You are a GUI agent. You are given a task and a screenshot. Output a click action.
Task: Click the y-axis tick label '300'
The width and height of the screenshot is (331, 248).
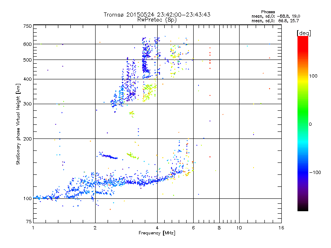27,104
